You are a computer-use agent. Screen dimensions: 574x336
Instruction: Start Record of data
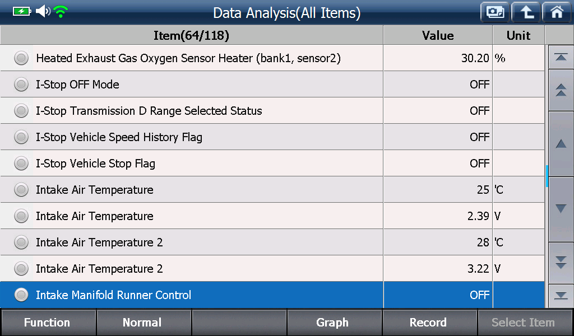pyautogui.click(x=430, y=323)
